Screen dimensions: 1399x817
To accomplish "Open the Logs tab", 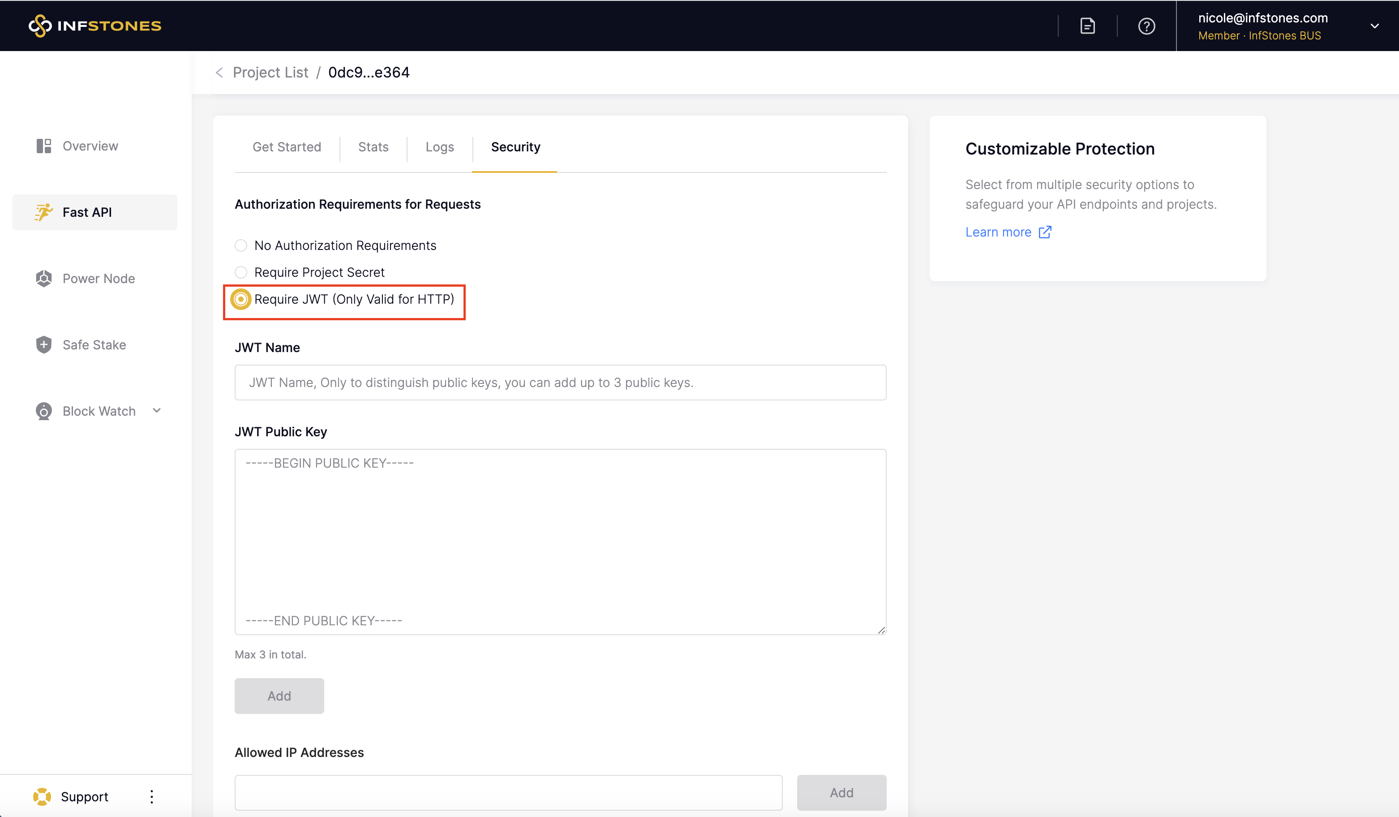I will [439, 146].
